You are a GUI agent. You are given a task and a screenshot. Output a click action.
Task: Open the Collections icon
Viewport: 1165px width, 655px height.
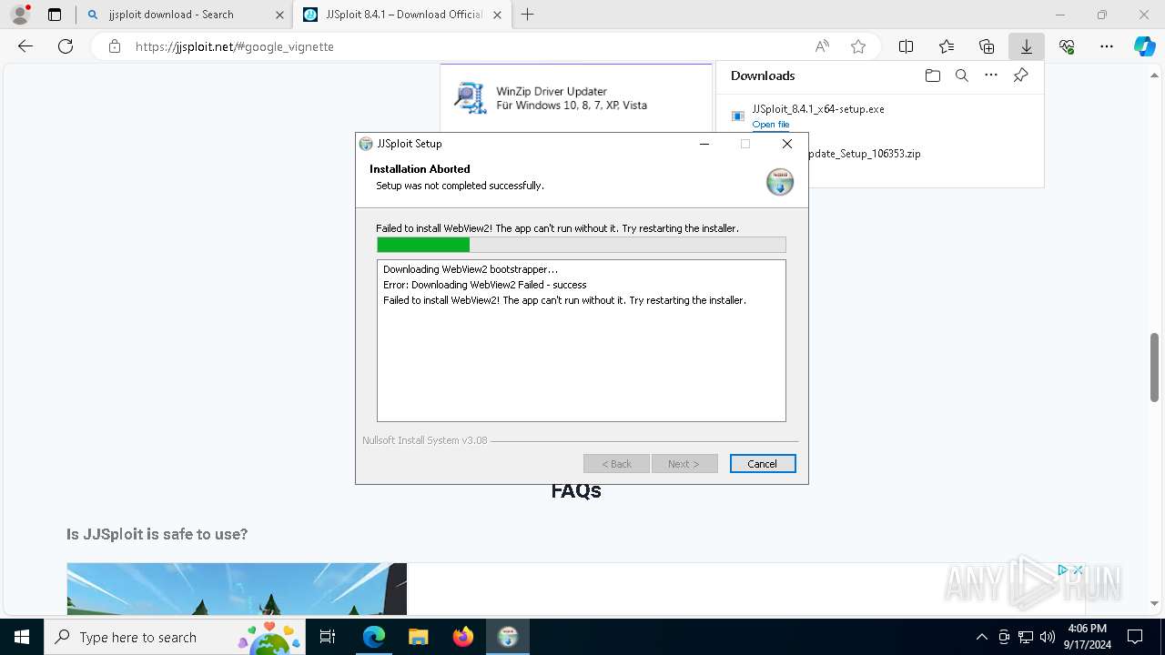point(987,46)
